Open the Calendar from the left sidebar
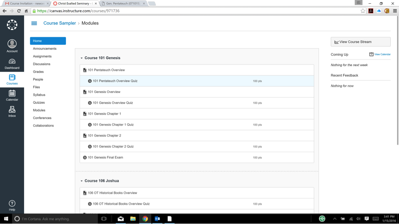Viewport: 399px width, 224px height. [12, 95]
